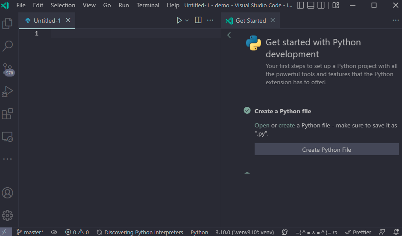Toggle panel layout icon
The height and width of the screenshot is (236, 402).
pos(311,5)
